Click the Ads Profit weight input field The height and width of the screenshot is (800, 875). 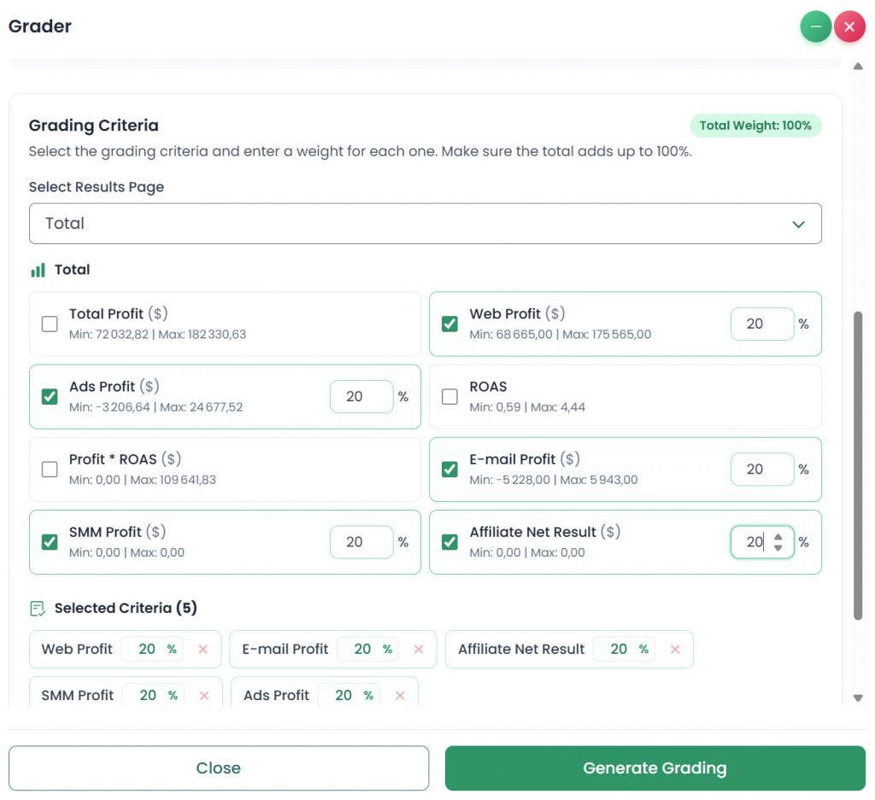[359, 397]
